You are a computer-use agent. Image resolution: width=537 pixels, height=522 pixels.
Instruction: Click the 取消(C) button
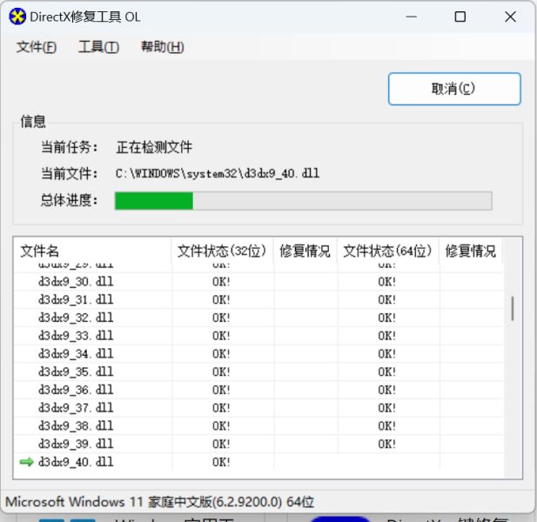[x=454, y=89]
